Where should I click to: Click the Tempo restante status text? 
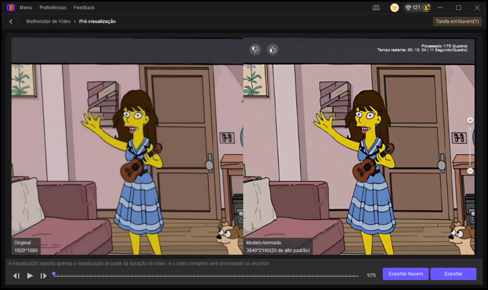(422, 50)
